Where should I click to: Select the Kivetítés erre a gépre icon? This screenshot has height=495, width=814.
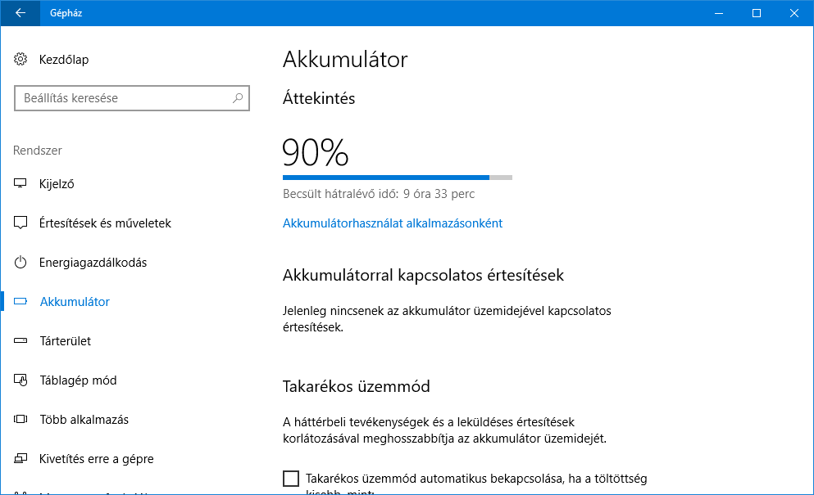(20, 459)
